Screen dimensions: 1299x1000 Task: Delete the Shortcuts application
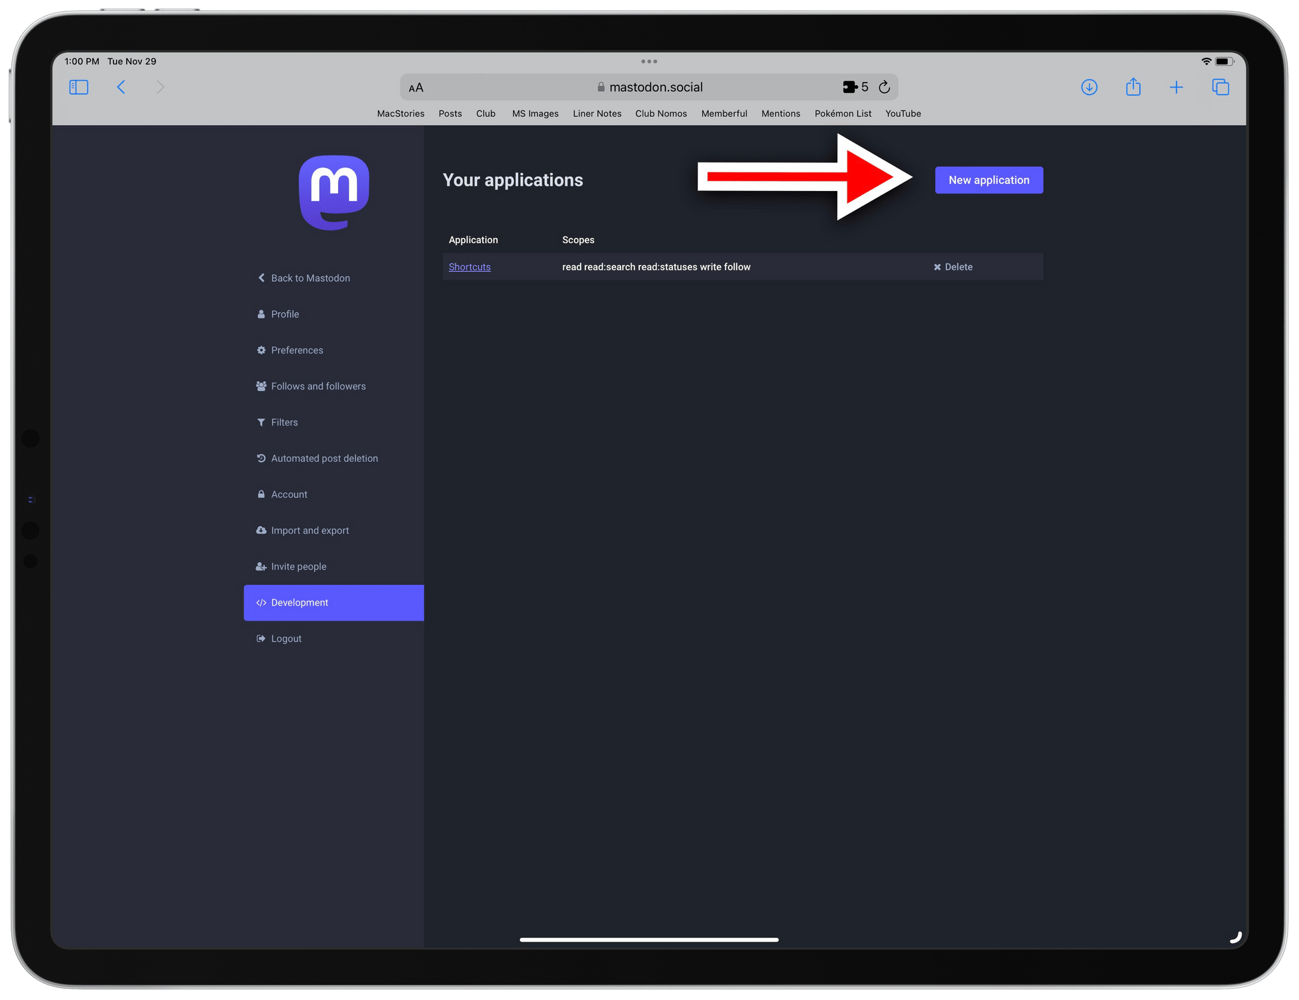953,267
